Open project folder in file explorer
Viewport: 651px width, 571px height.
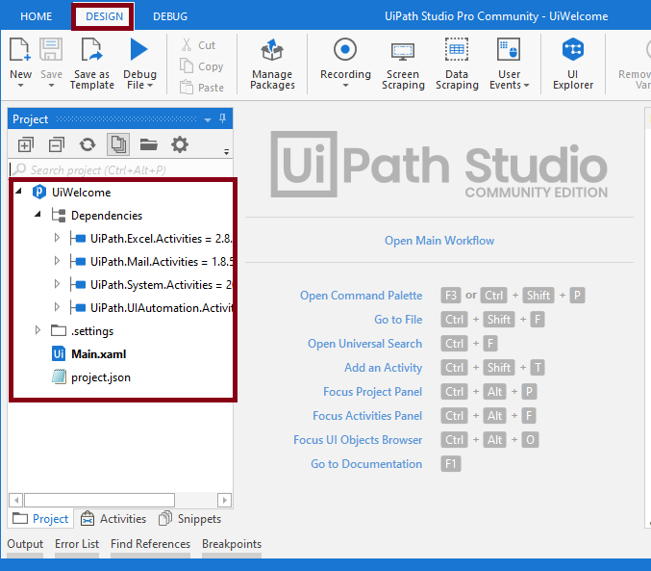pyautogui.click(x=149, y=144)
